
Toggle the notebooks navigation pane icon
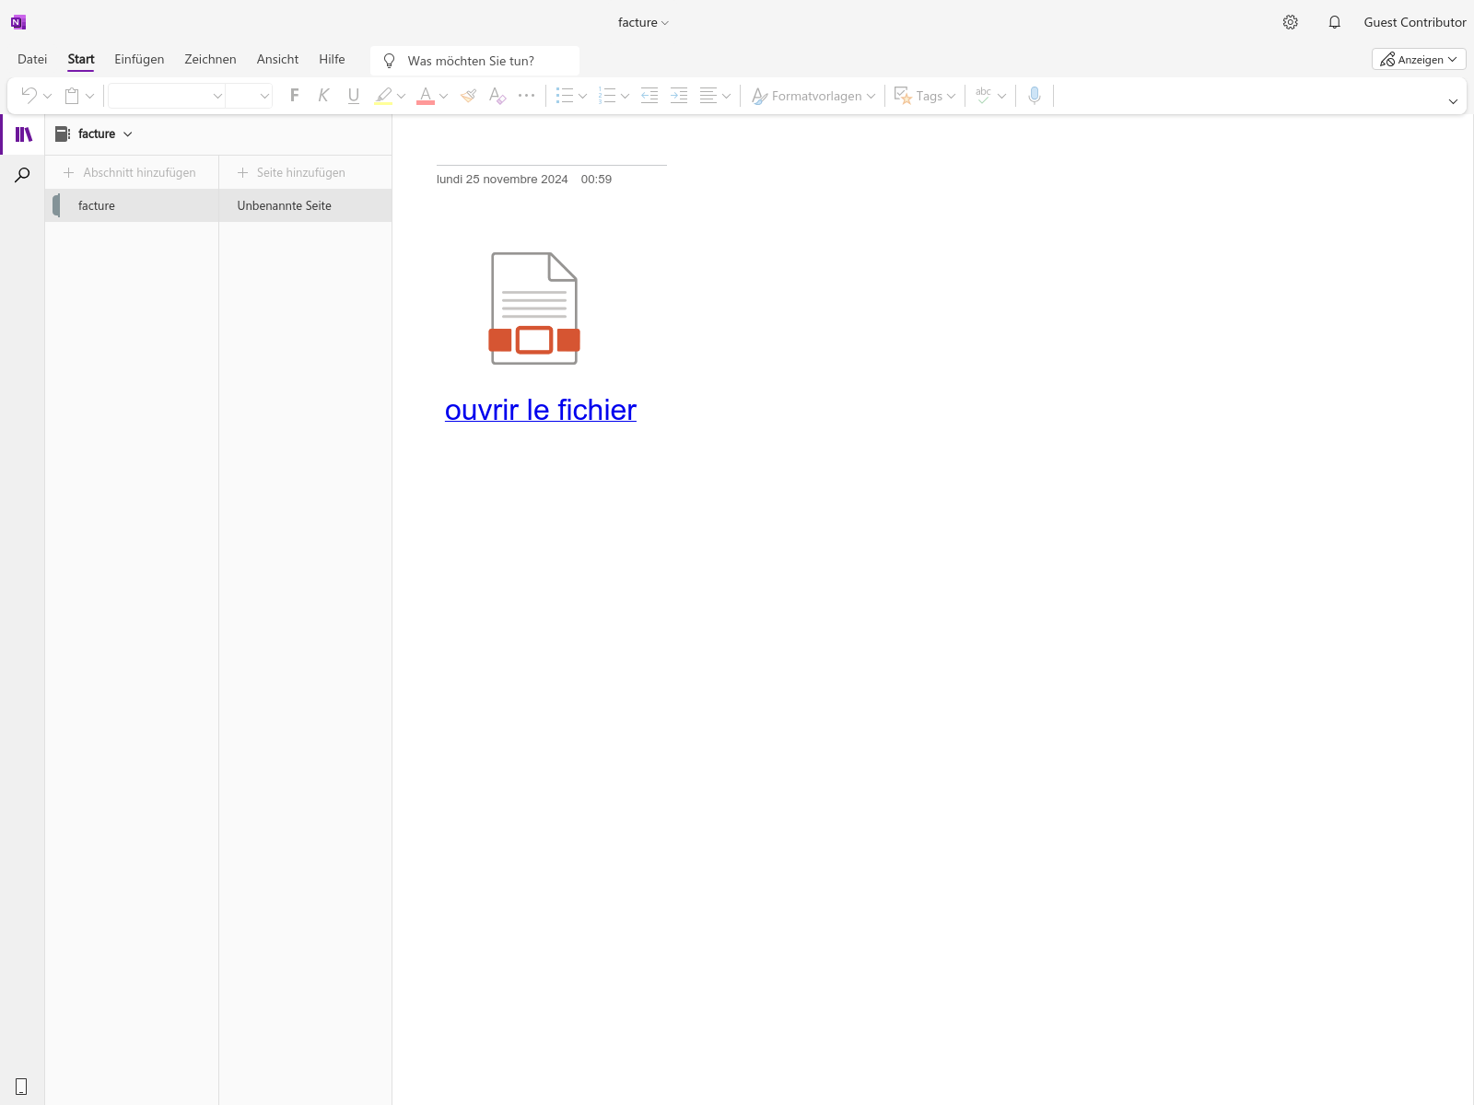[23, 134]
